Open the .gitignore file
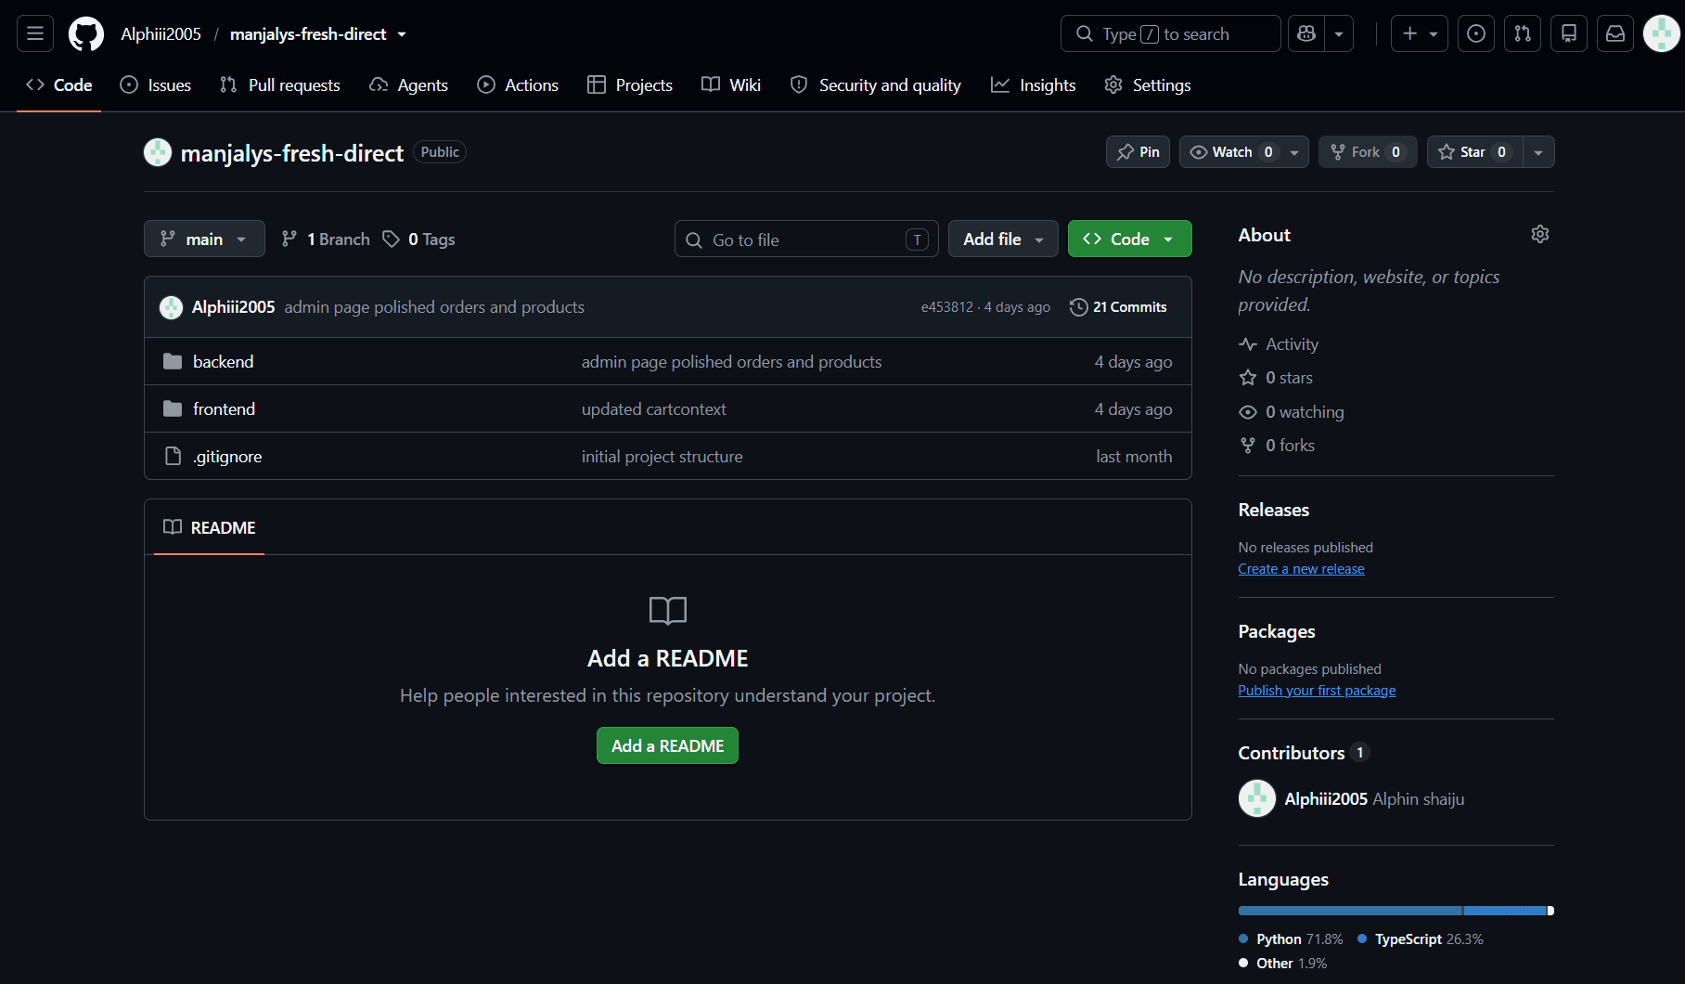Image resolution: width=1685 pixels, height=984 pixels. (227, 457)
